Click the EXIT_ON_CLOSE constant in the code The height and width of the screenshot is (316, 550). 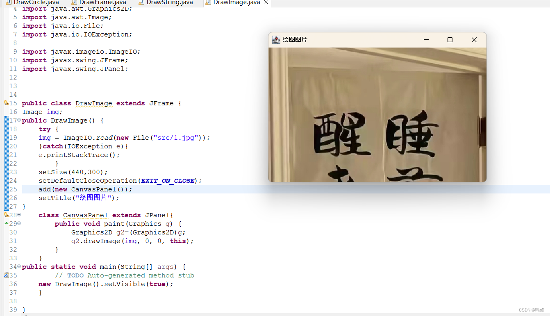[168, 181]
